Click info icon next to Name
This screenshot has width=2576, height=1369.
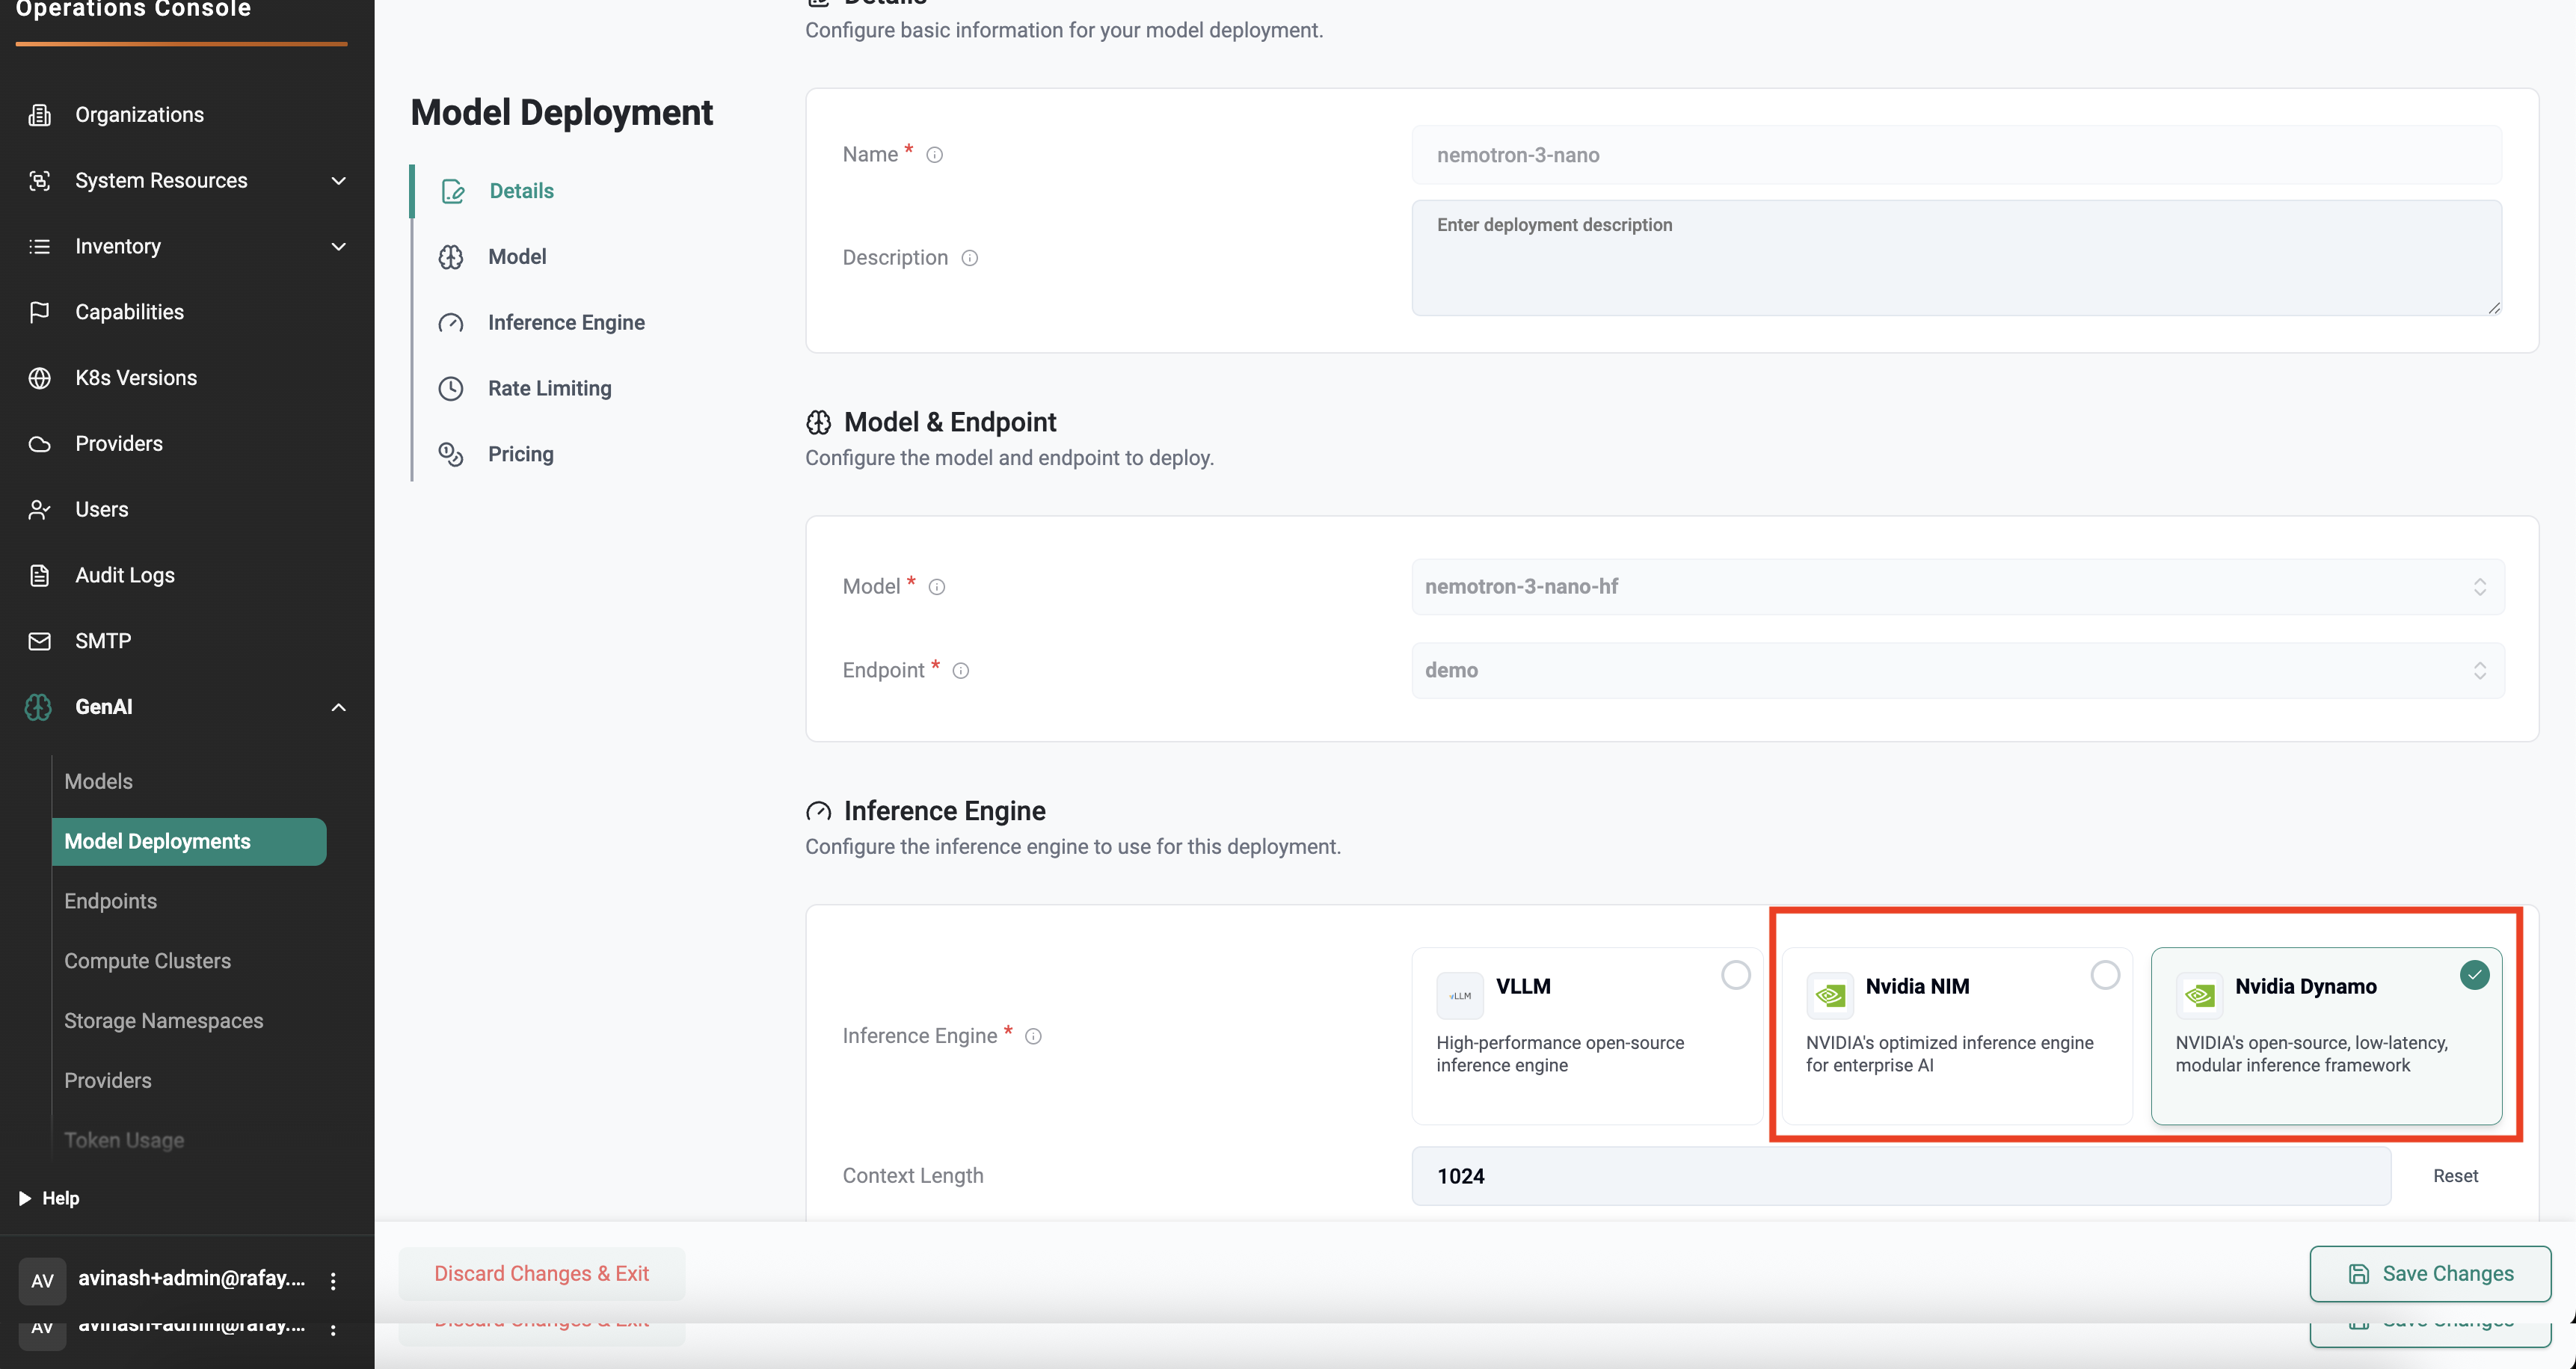[934, 155]
